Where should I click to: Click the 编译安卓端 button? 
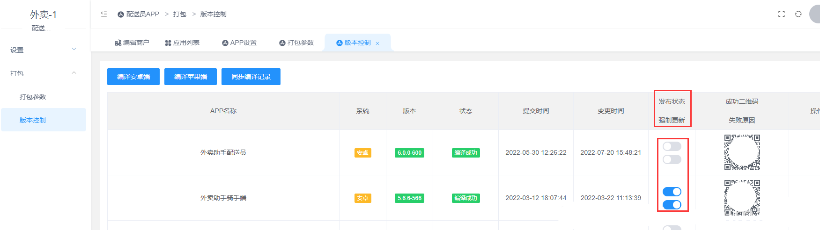(x=133, y=77)
